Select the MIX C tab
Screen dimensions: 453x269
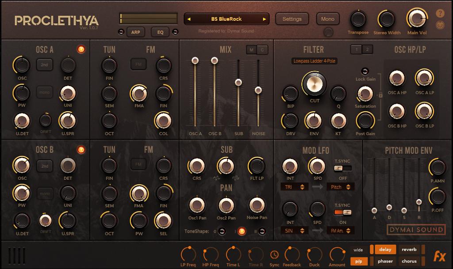click(262, 50)
